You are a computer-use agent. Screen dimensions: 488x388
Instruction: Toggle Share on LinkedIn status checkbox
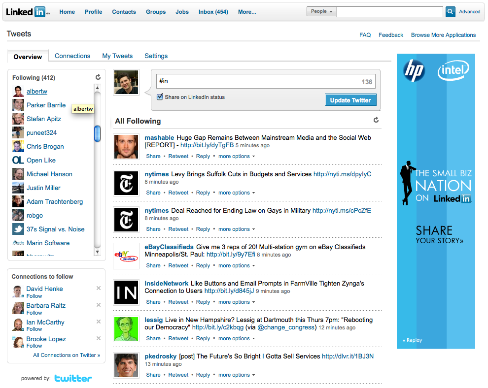click(x=160, y=97)
